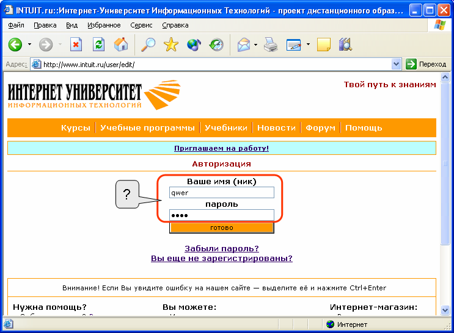
Task: Close the browser window
Action: [444, 10]
